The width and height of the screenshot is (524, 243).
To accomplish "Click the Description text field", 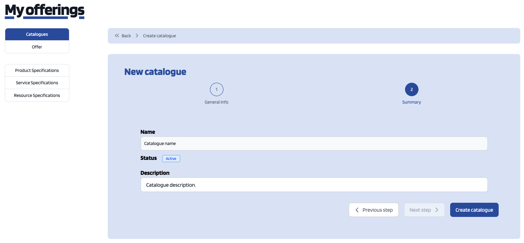I will 314,185.
